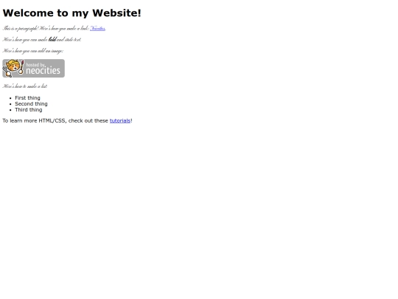This screenshot has width=398, height=299.
Task: Click 'To learn more HTML/CSS' sentence text
Action: point(35,121)
